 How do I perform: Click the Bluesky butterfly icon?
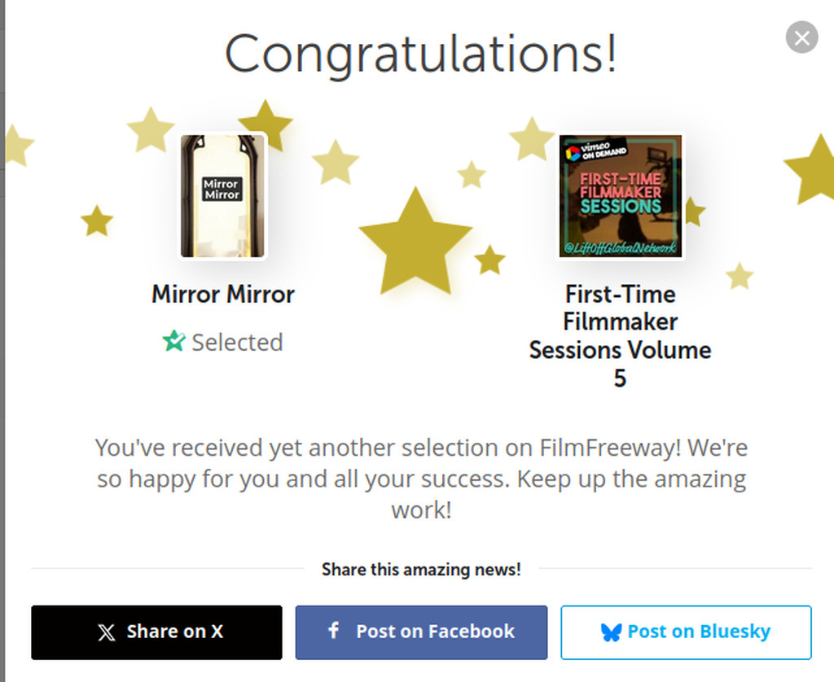611,632
